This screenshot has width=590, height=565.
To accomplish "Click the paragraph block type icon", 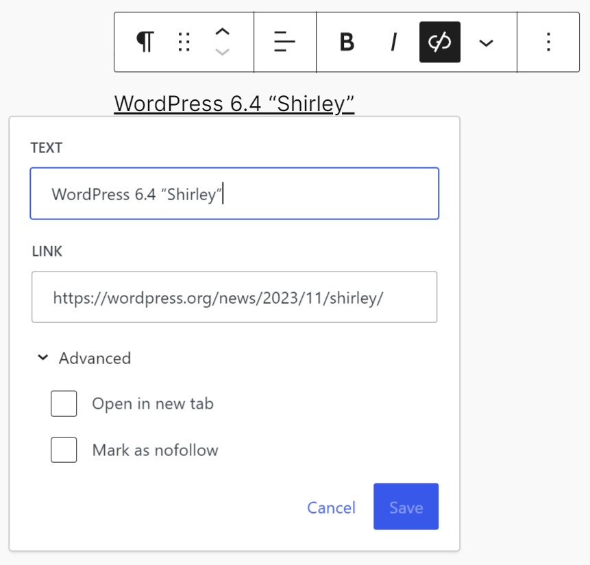I will (144, 42).
